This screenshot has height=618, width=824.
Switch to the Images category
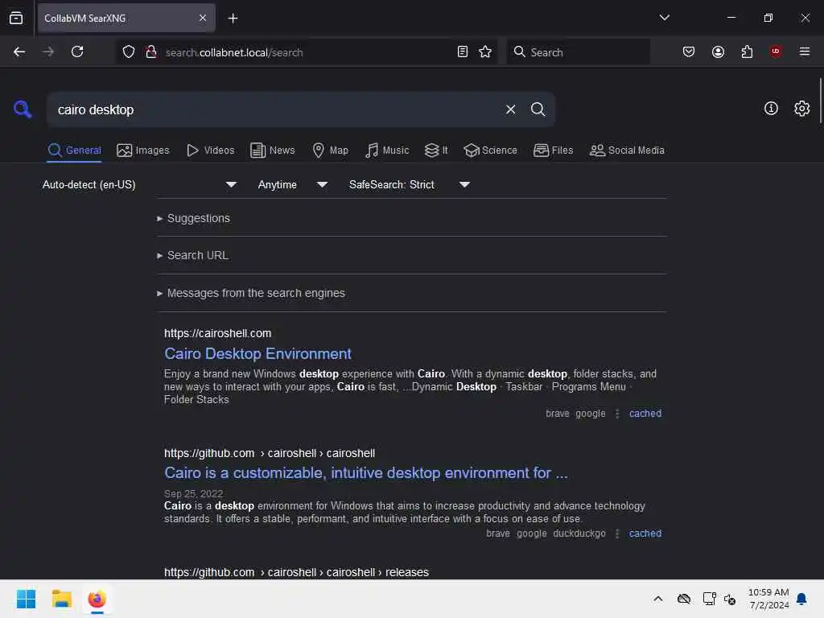[143, 150]
